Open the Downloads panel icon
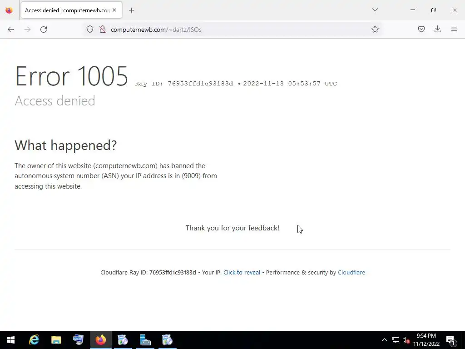The image size is (465, 349). coord(437,29)
